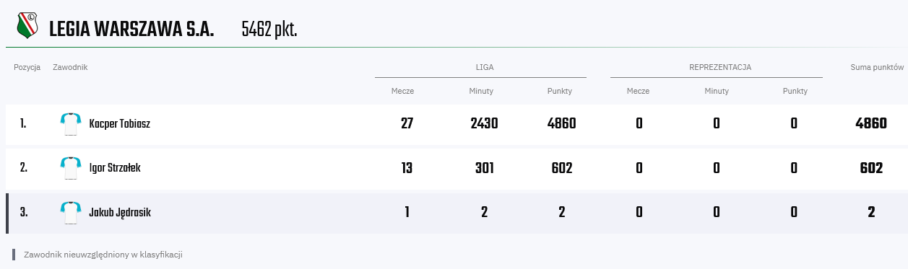The image size is (908, 269).
Task: Open Igor Strzałek player name link
Action: [115, 168]
